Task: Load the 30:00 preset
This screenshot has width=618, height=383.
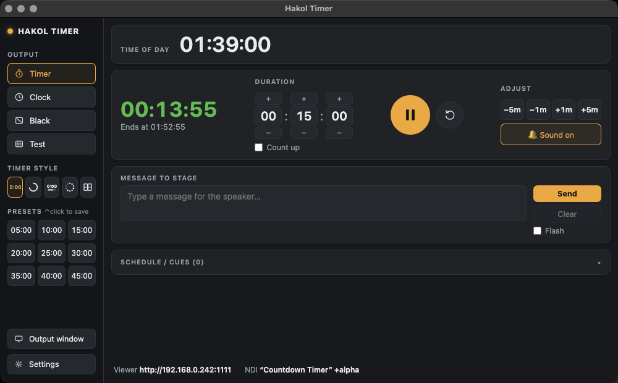Action: click(82, 253)
